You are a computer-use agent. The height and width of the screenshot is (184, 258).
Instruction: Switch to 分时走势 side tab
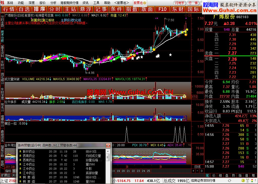pos(2,21)
